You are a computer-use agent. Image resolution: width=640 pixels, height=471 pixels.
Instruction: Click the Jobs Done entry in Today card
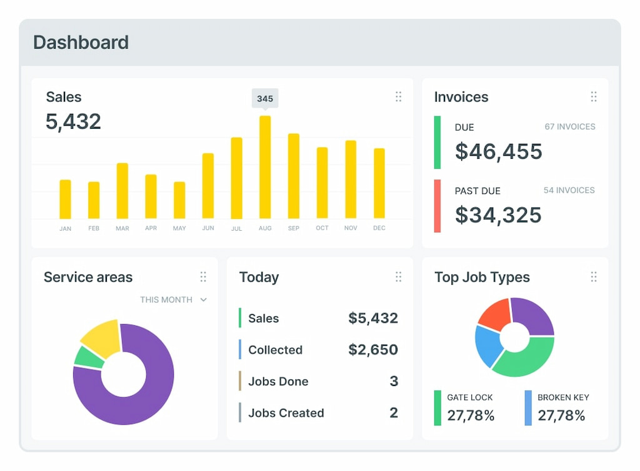277,381
